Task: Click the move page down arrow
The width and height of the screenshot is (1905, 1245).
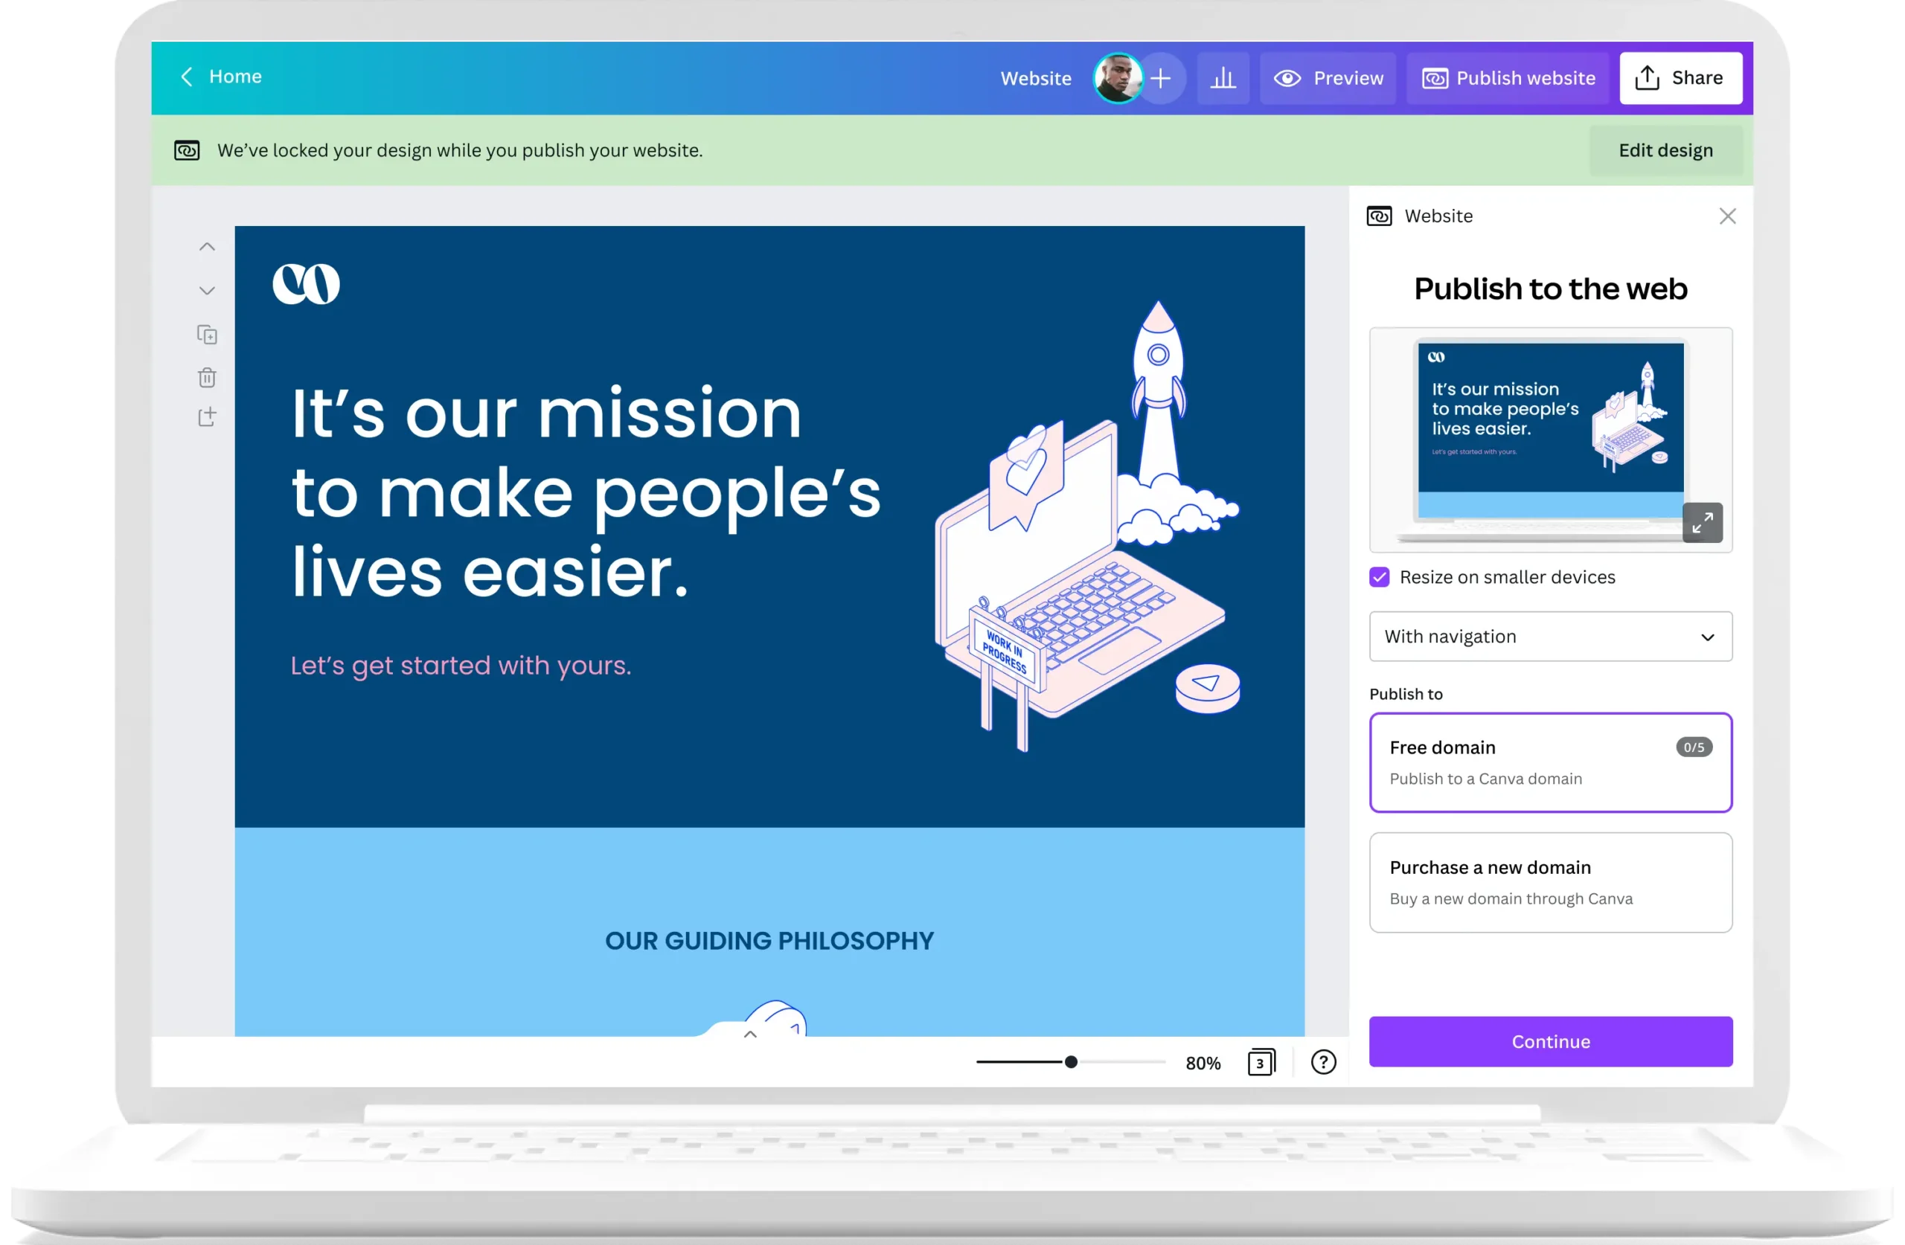Action: (x=208, y=292)
